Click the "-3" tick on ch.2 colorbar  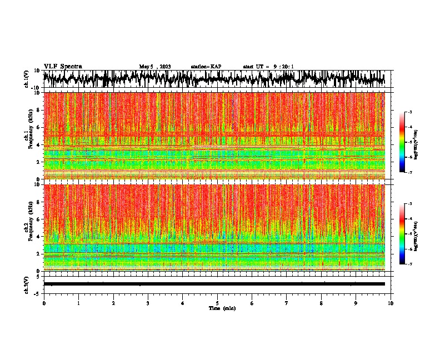[x=409, y=204]
